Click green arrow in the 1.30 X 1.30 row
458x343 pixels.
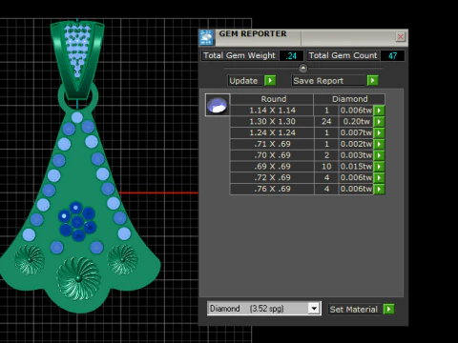point(379,121)
